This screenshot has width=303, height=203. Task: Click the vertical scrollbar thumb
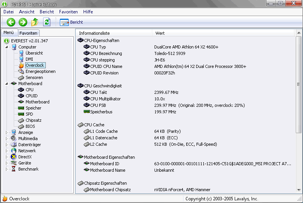(x=299, y=84)
